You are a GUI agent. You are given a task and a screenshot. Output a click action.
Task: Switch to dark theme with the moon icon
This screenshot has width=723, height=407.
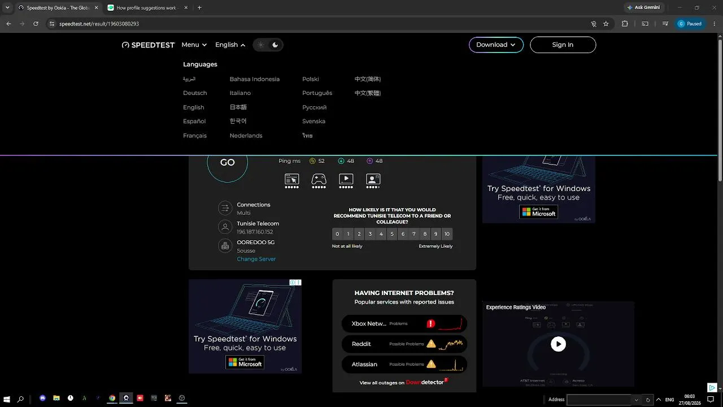click(x=275, y=45)
